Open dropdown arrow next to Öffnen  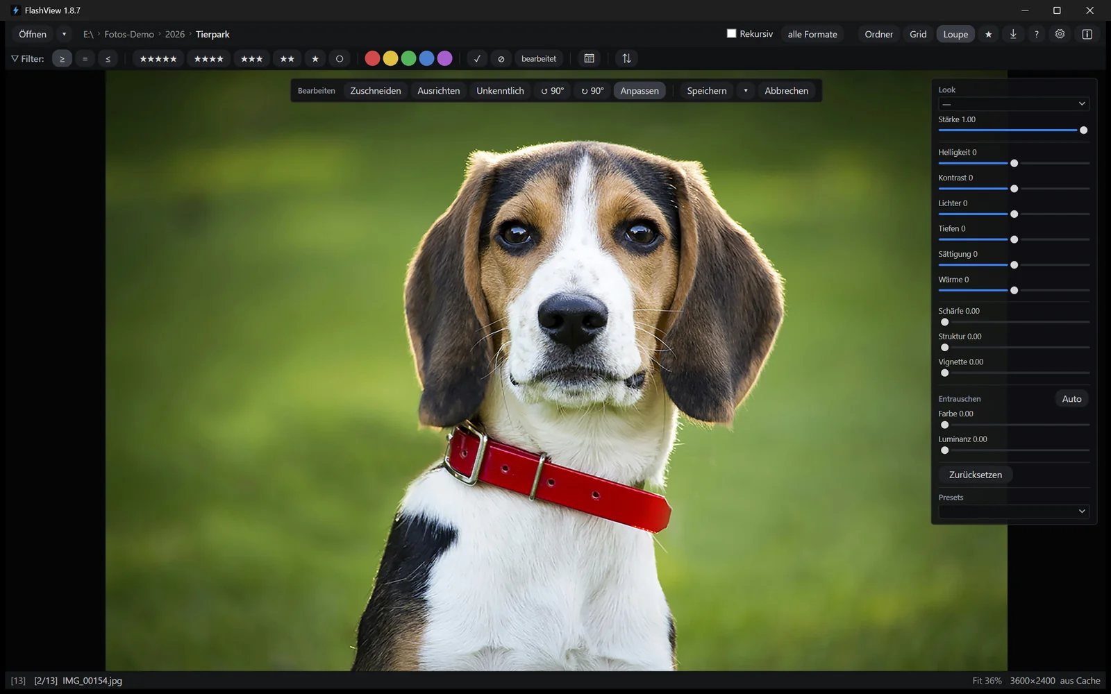coord(64,34)
